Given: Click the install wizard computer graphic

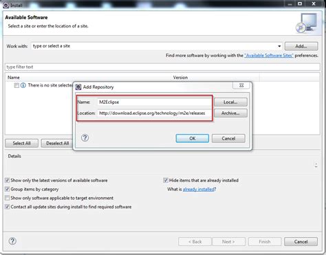Looking at the screenshot, I should coord(307,23).
